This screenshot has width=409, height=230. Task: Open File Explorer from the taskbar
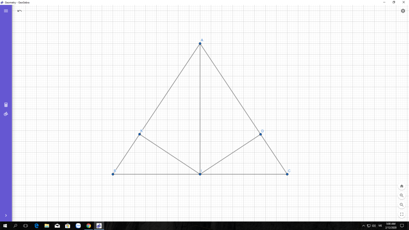[47, 226]
